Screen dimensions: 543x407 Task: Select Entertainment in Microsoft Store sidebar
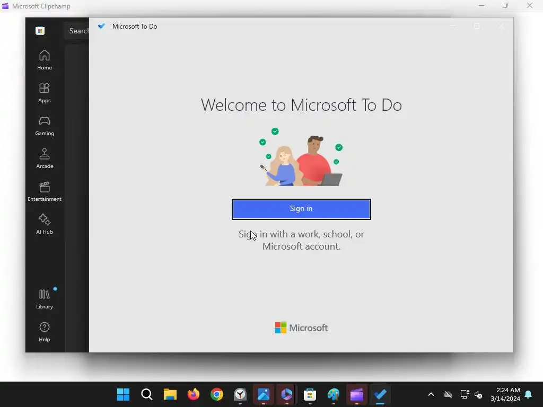pos(45,191)
